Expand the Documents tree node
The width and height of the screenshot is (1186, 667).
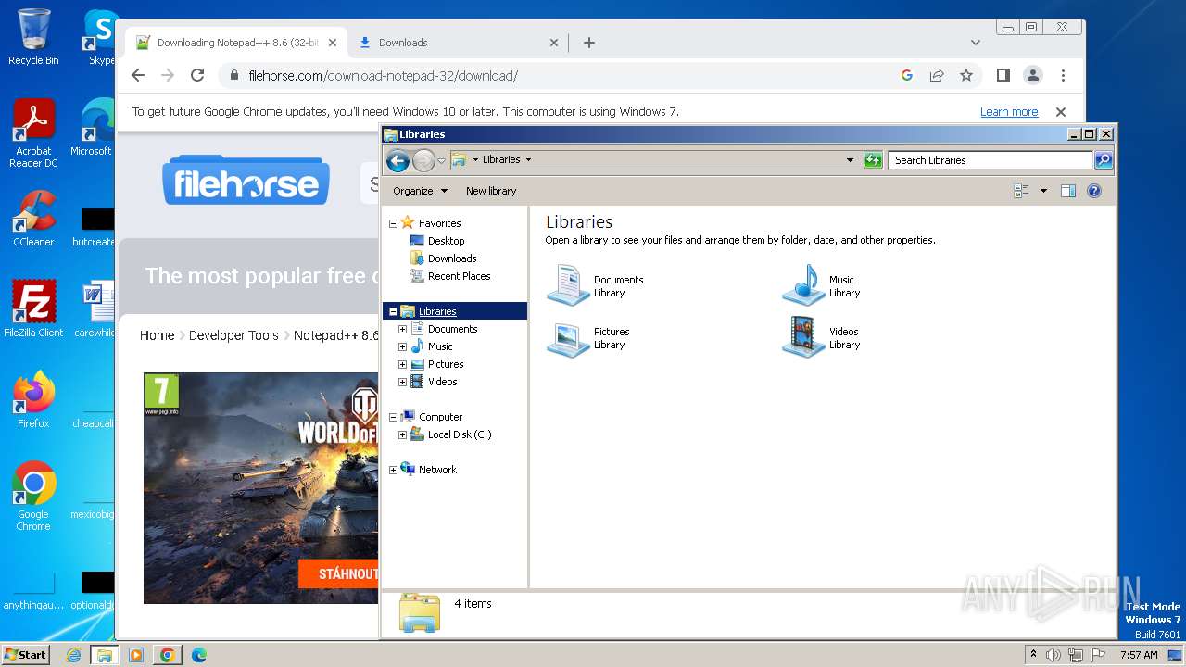click(402, 329)
